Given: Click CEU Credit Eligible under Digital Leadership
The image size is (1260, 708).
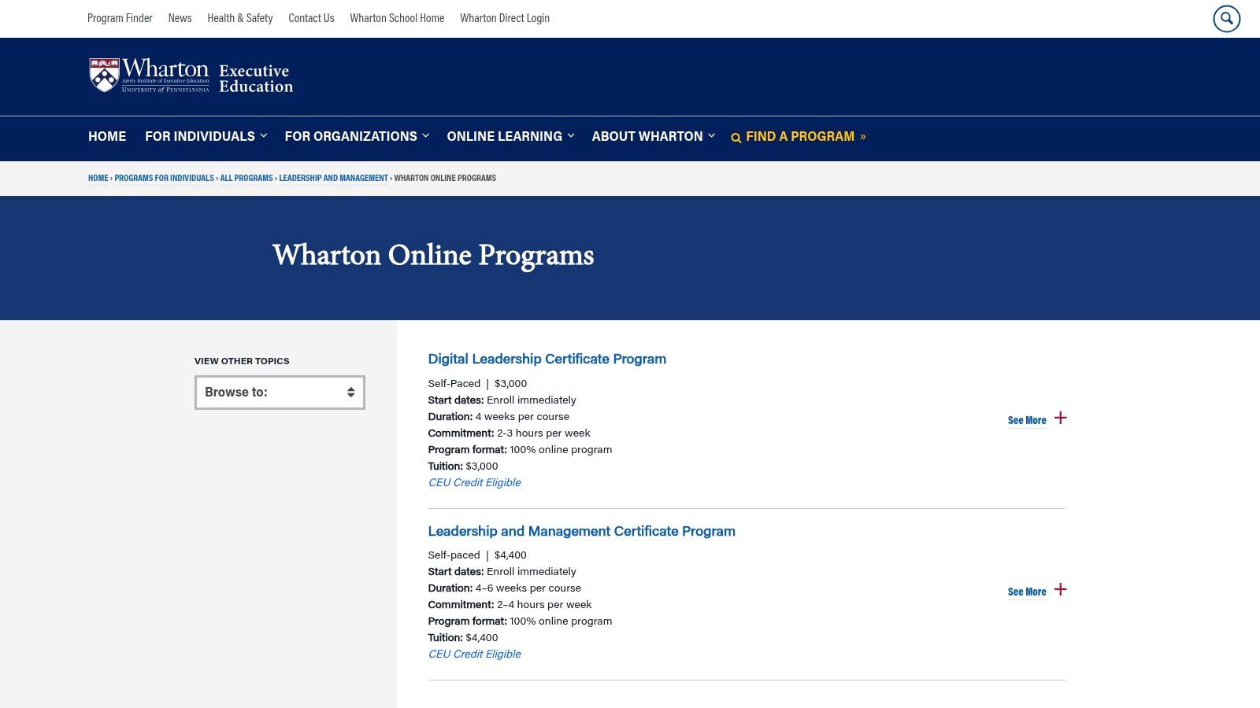Looking at the screenshot, I should [474, 482].
